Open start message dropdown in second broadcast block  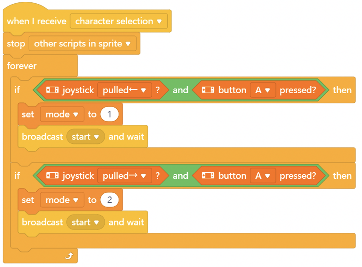86,222
